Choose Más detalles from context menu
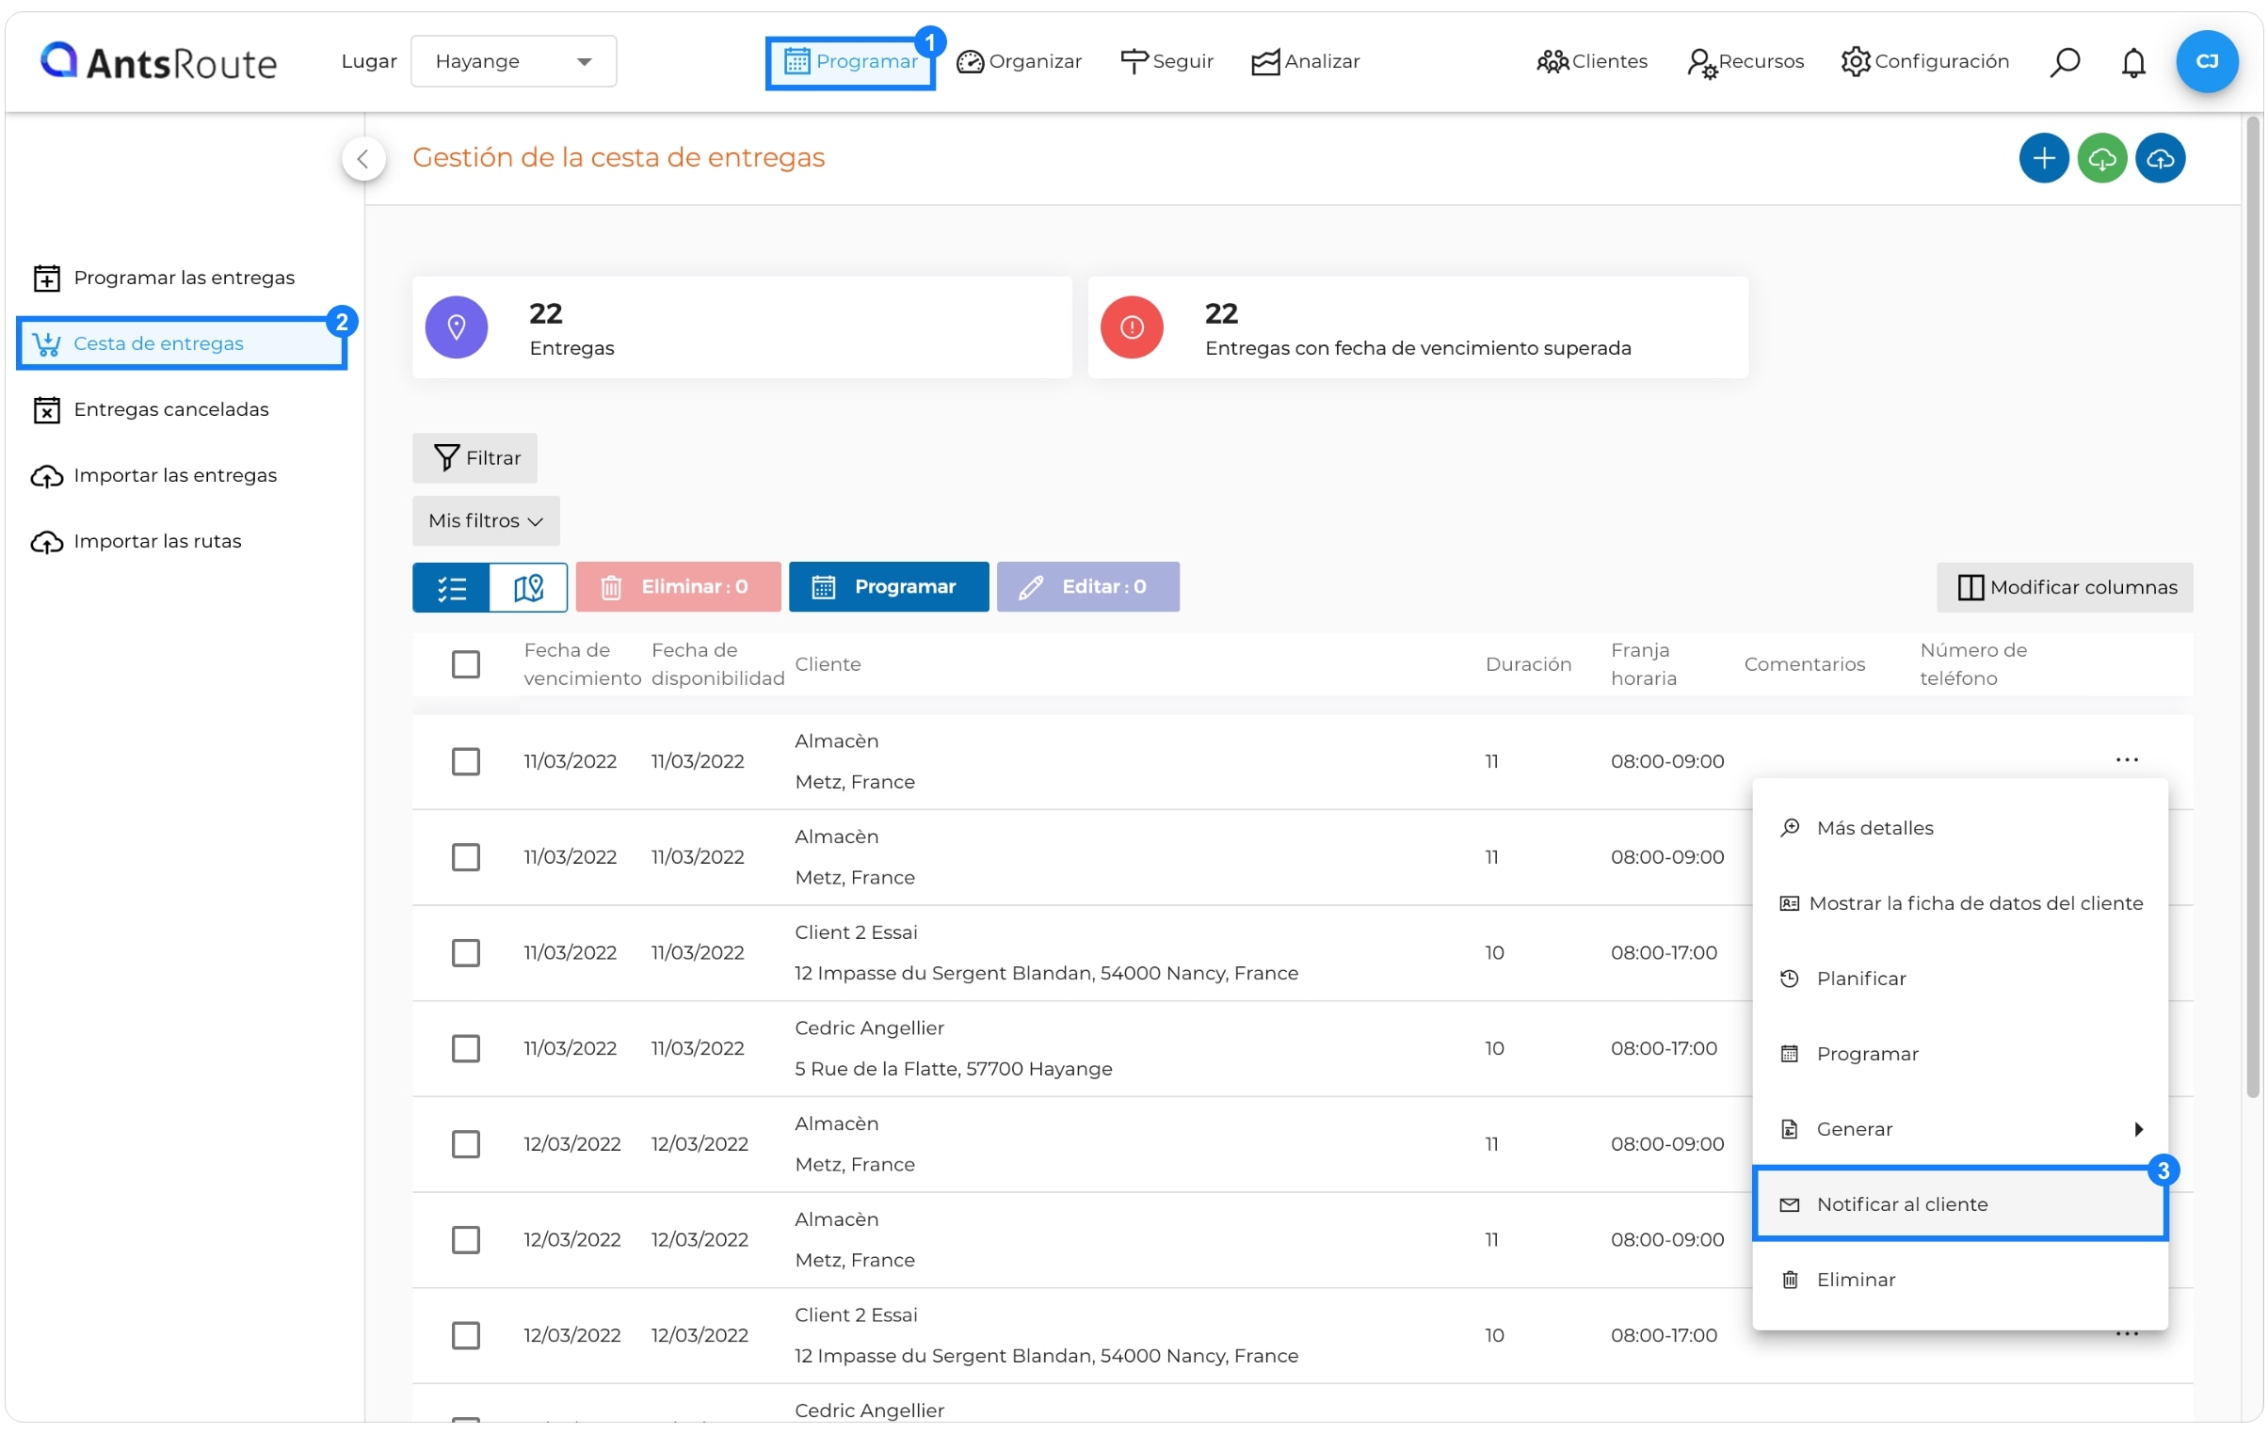 click(x=1959, y=829)
